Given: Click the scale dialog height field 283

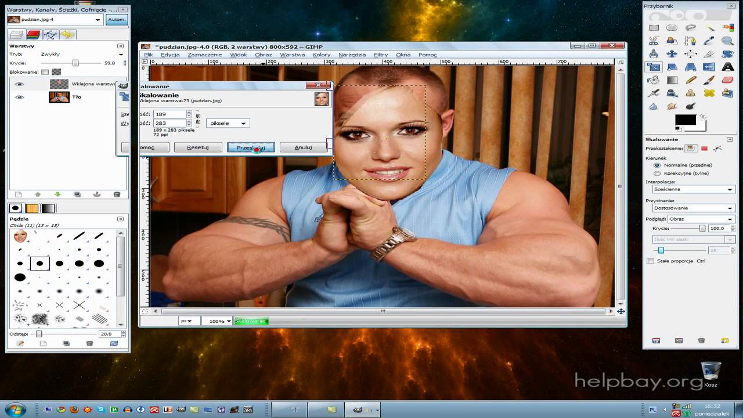Looking at the screenshot, I should click(x=169, y=123).
